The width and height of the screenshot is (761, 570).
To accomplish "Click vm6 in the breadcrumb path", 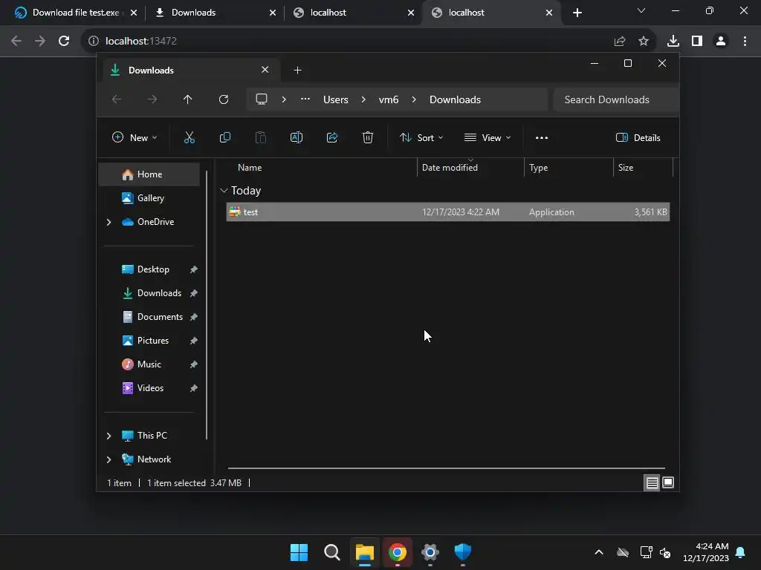I will (389, 99).
